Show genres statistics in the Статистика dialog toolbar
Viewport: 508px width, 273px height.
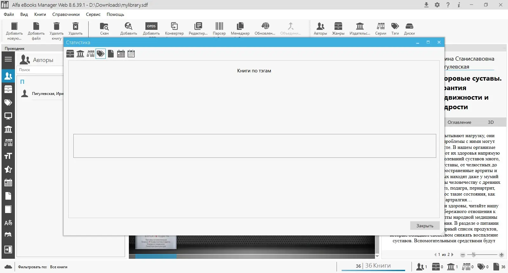tap(70, 54)
